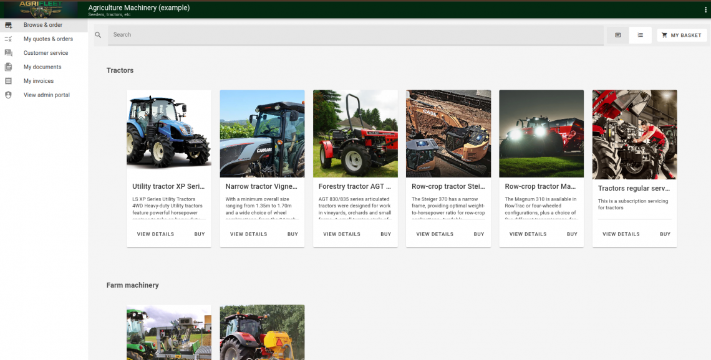The image size is (711, 360).
Task: Buy the Row-crop tractor Magnum
Action: click(x=573, y=234)
